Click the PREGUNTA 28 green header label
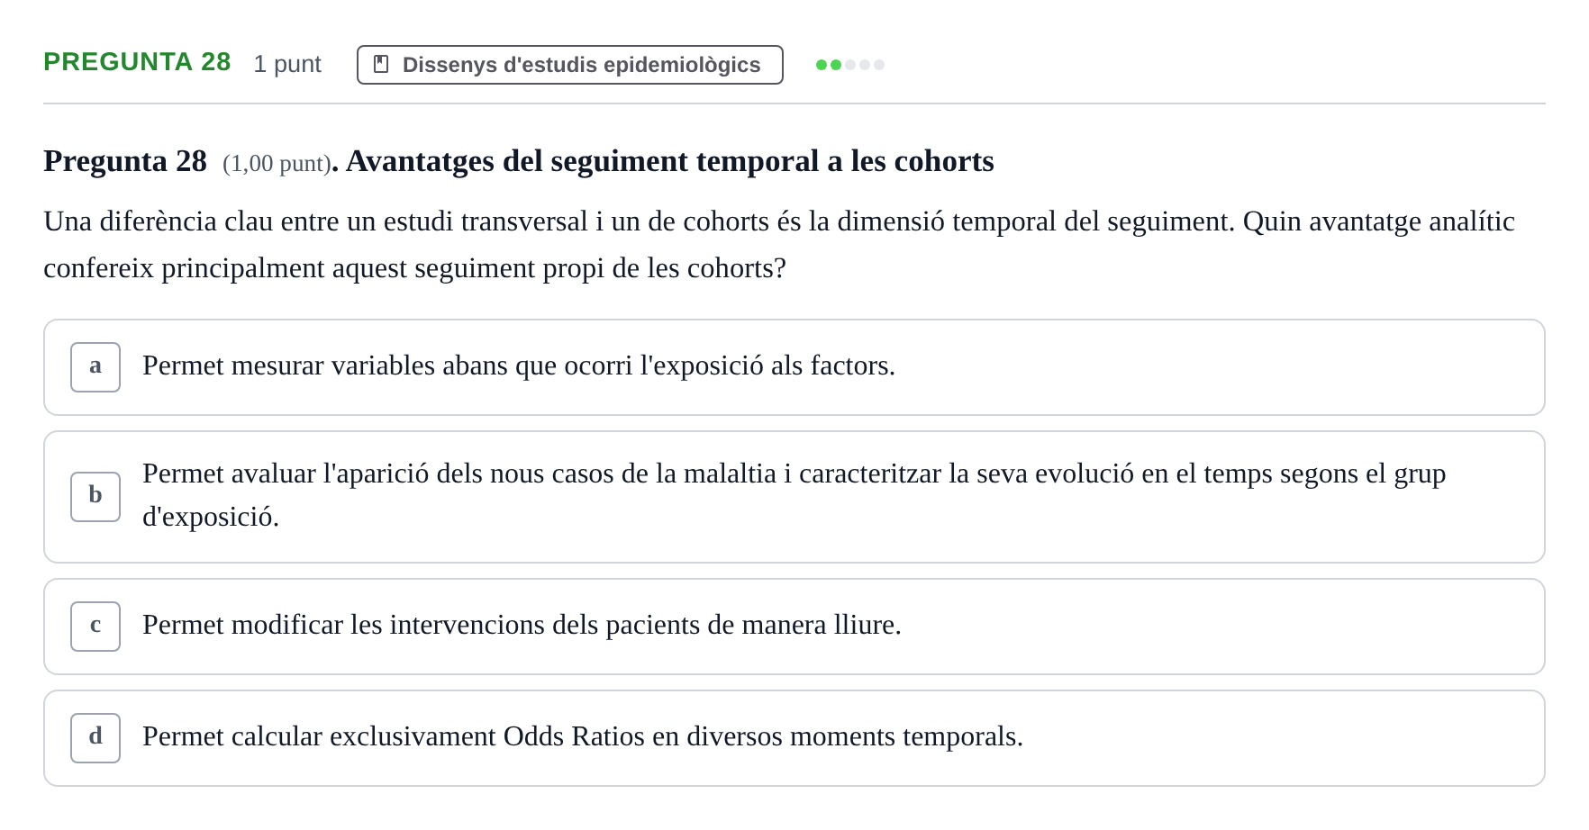Image resolution: width=1589 pixels, height=830 pixels. click(137, 62)
